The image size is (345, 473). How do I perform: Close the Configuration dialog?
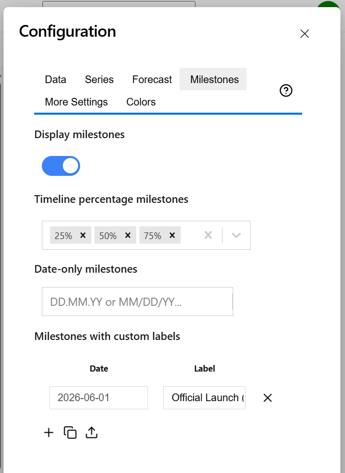coord(305,34)
